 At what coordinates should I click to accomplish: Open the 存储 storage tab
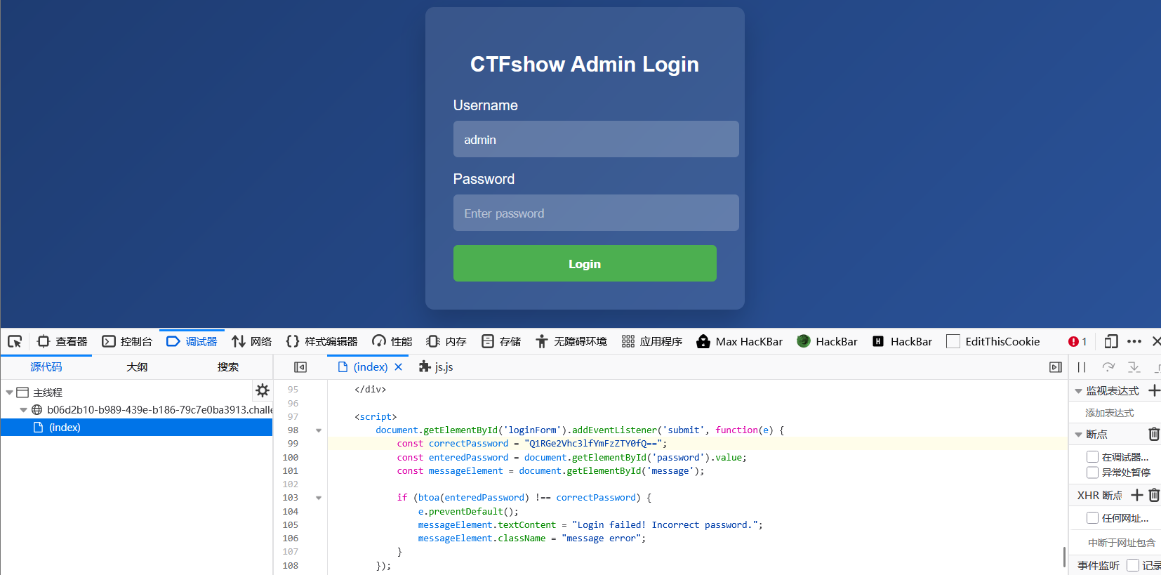[501, 341]
